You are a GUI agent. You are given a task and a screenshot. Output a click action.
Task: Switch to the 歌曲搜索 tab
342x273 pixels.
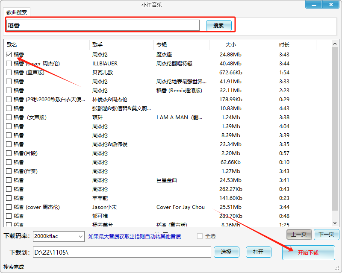pos(18,12)
